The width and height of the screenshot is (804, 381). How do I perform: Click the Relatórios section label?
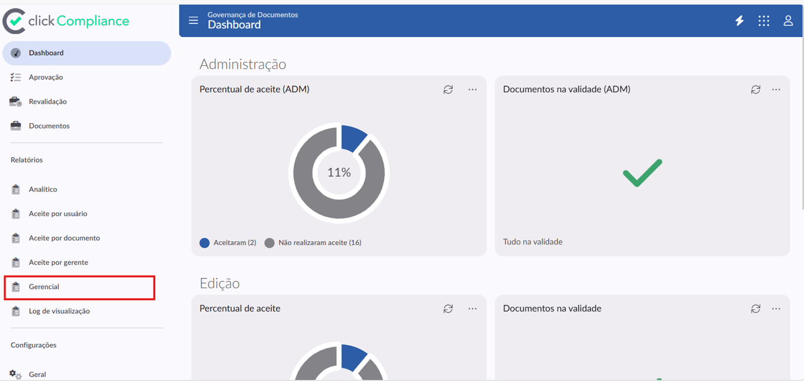click(26, 160)
